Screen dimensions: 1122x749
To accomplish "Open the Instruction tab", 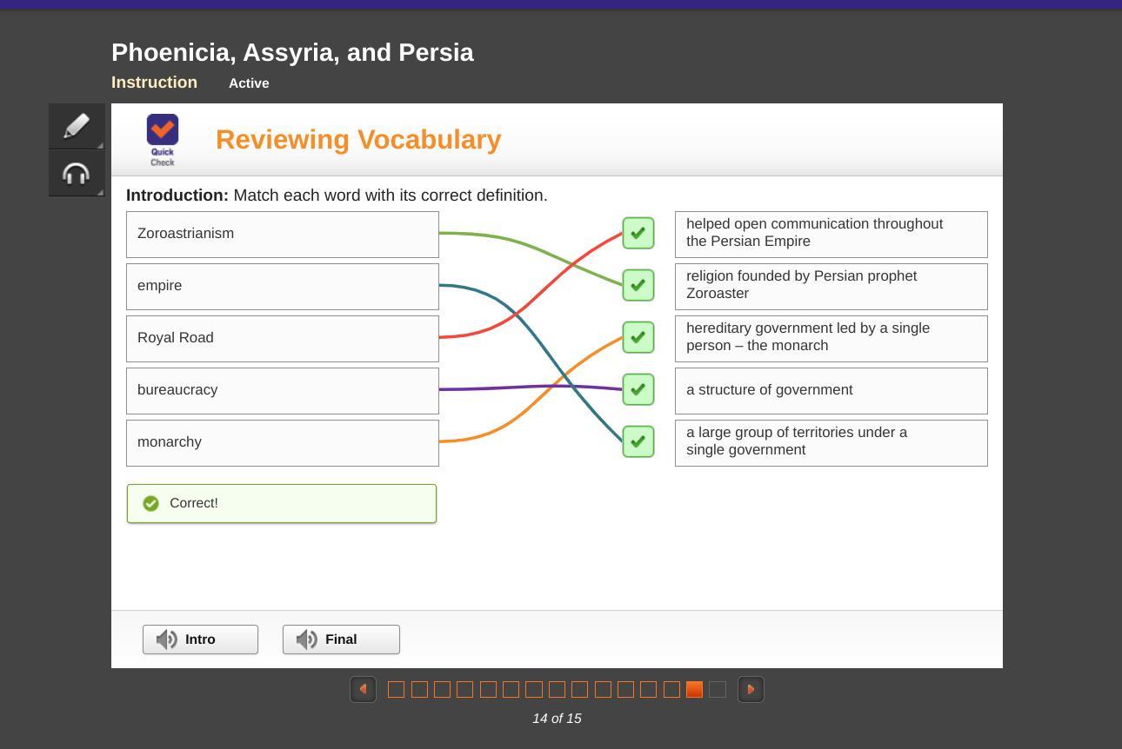I will (154, 83).
